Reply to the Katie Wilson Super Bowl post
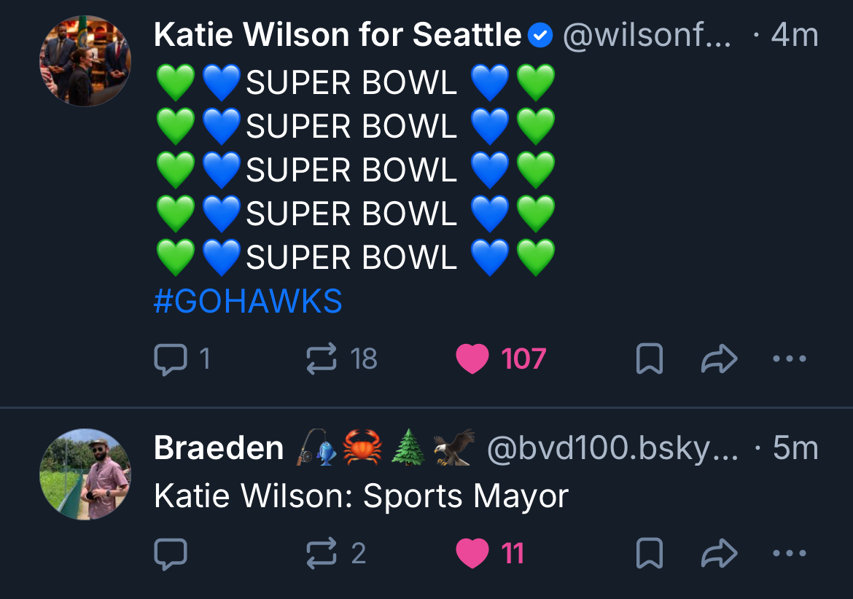The height and width of the screenshot is (599, 853). click(171, 359)
